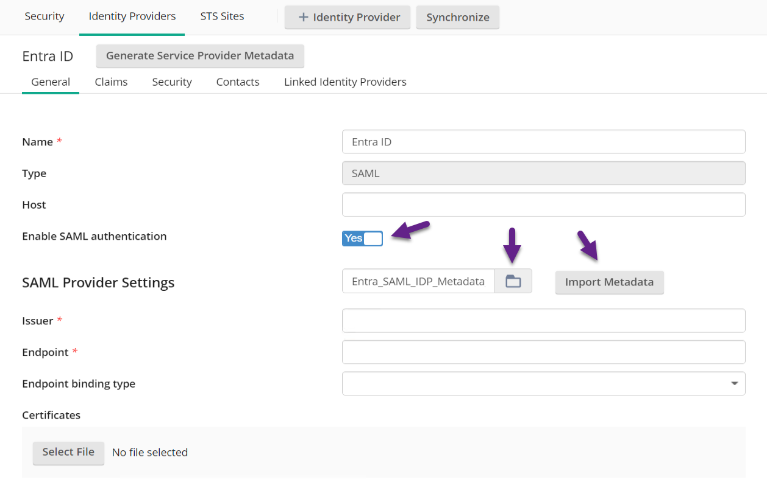
Task: Open the General sub-tab
Action: tap(51, 82)
